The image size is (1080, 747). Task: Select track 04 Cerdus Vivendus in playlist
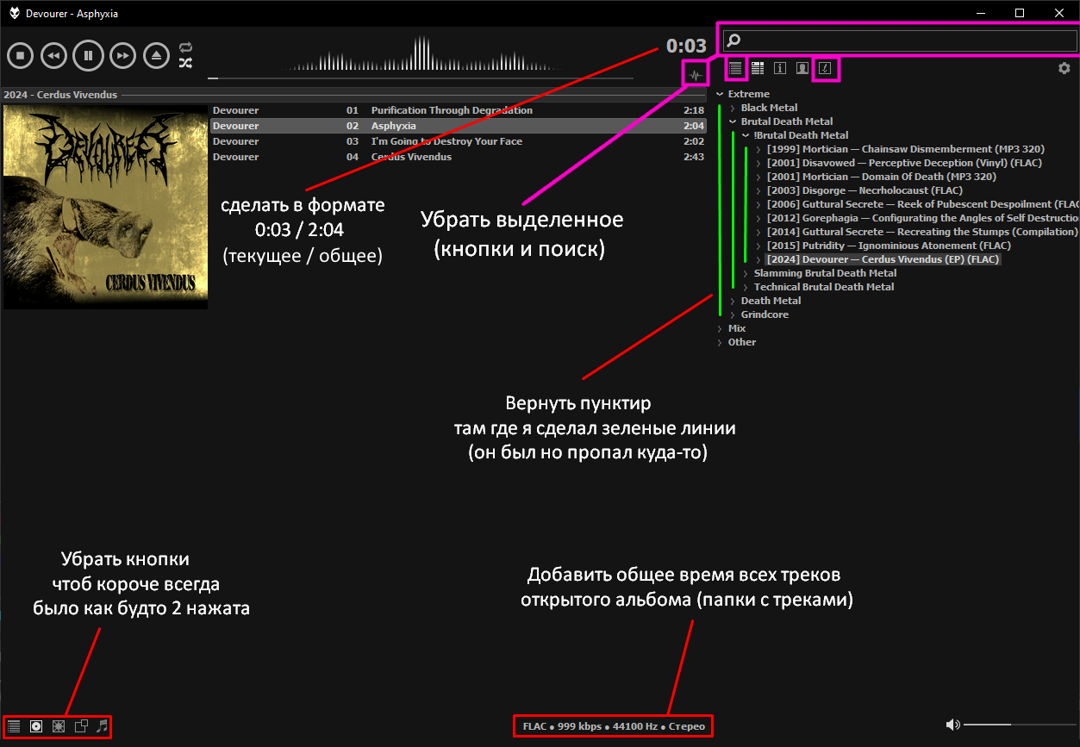click(410, 157)
